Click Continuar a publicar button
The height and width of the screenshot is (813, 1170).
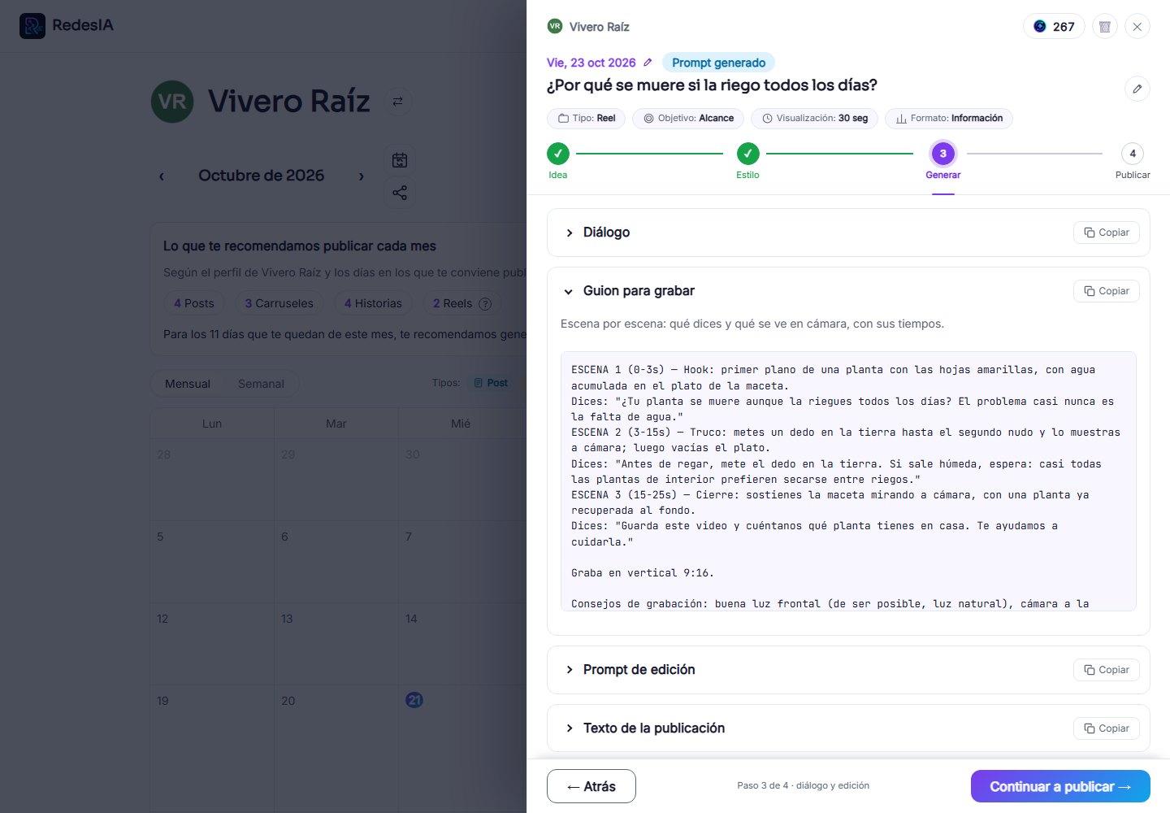1060,786
